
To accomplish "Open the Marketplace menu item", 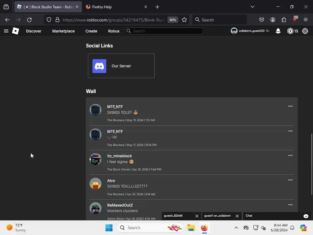I will [x=64, y=31].
